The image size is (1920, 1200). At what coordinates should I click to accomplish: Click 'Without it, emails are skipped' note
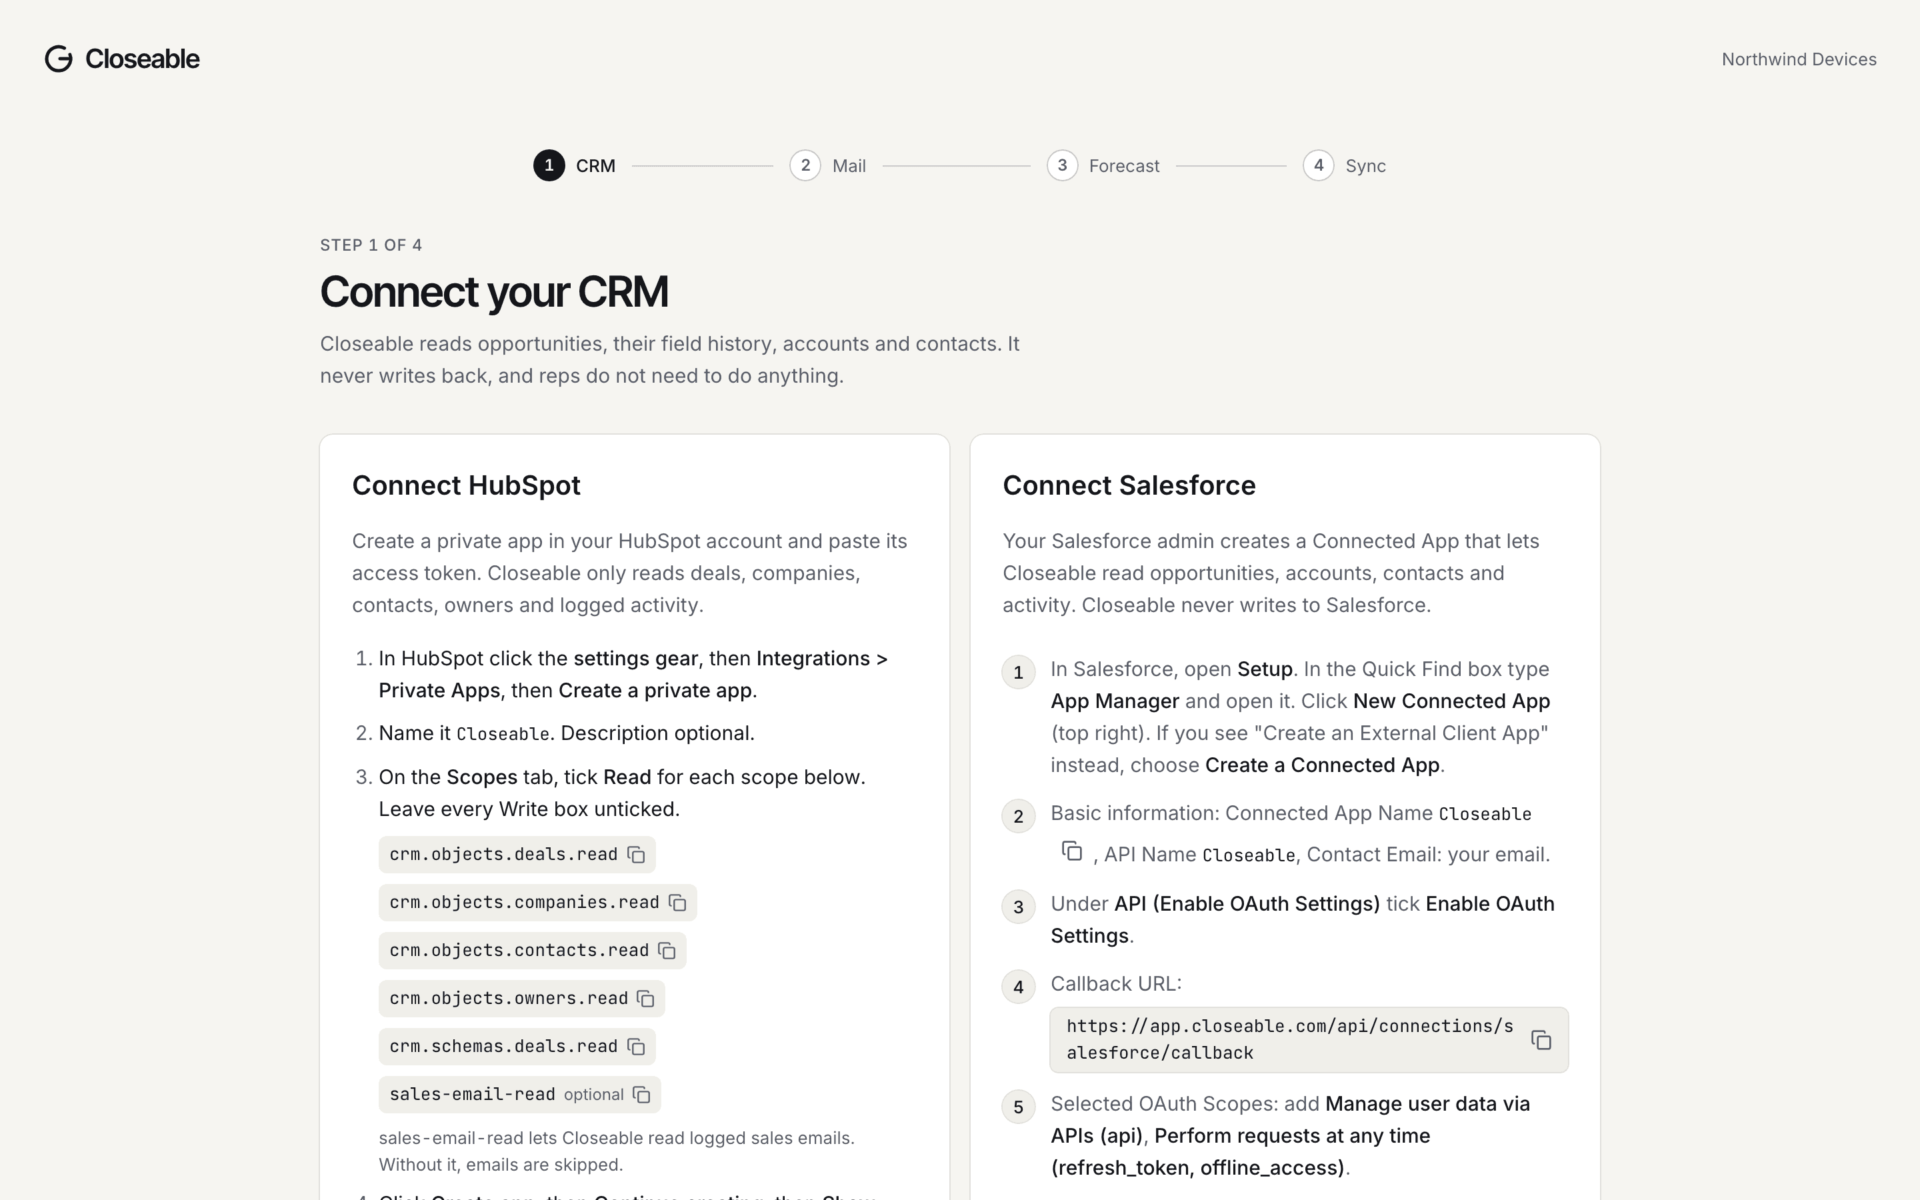[x=501, y=1164]
